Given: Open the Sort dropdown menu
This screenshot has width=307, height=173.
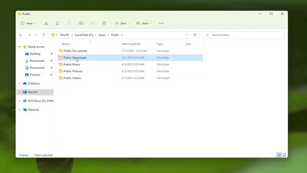Looking at the screenshot, I should point(122,24).
